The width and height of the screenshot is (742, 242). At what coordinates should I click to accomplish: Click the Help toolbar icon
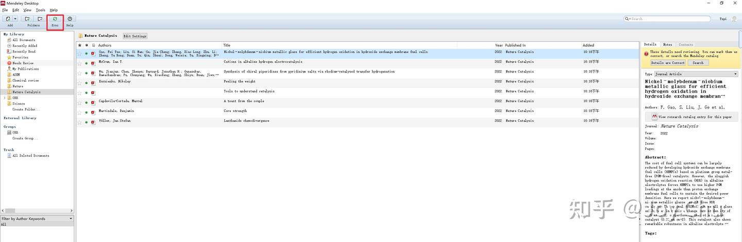70,19
